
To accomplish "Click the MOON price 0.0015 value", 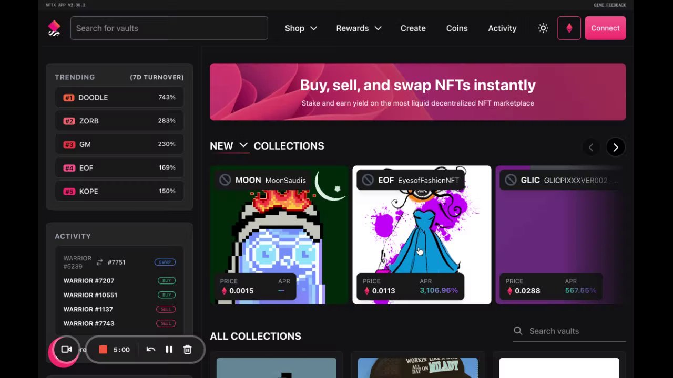I will (x=241, y=291).
